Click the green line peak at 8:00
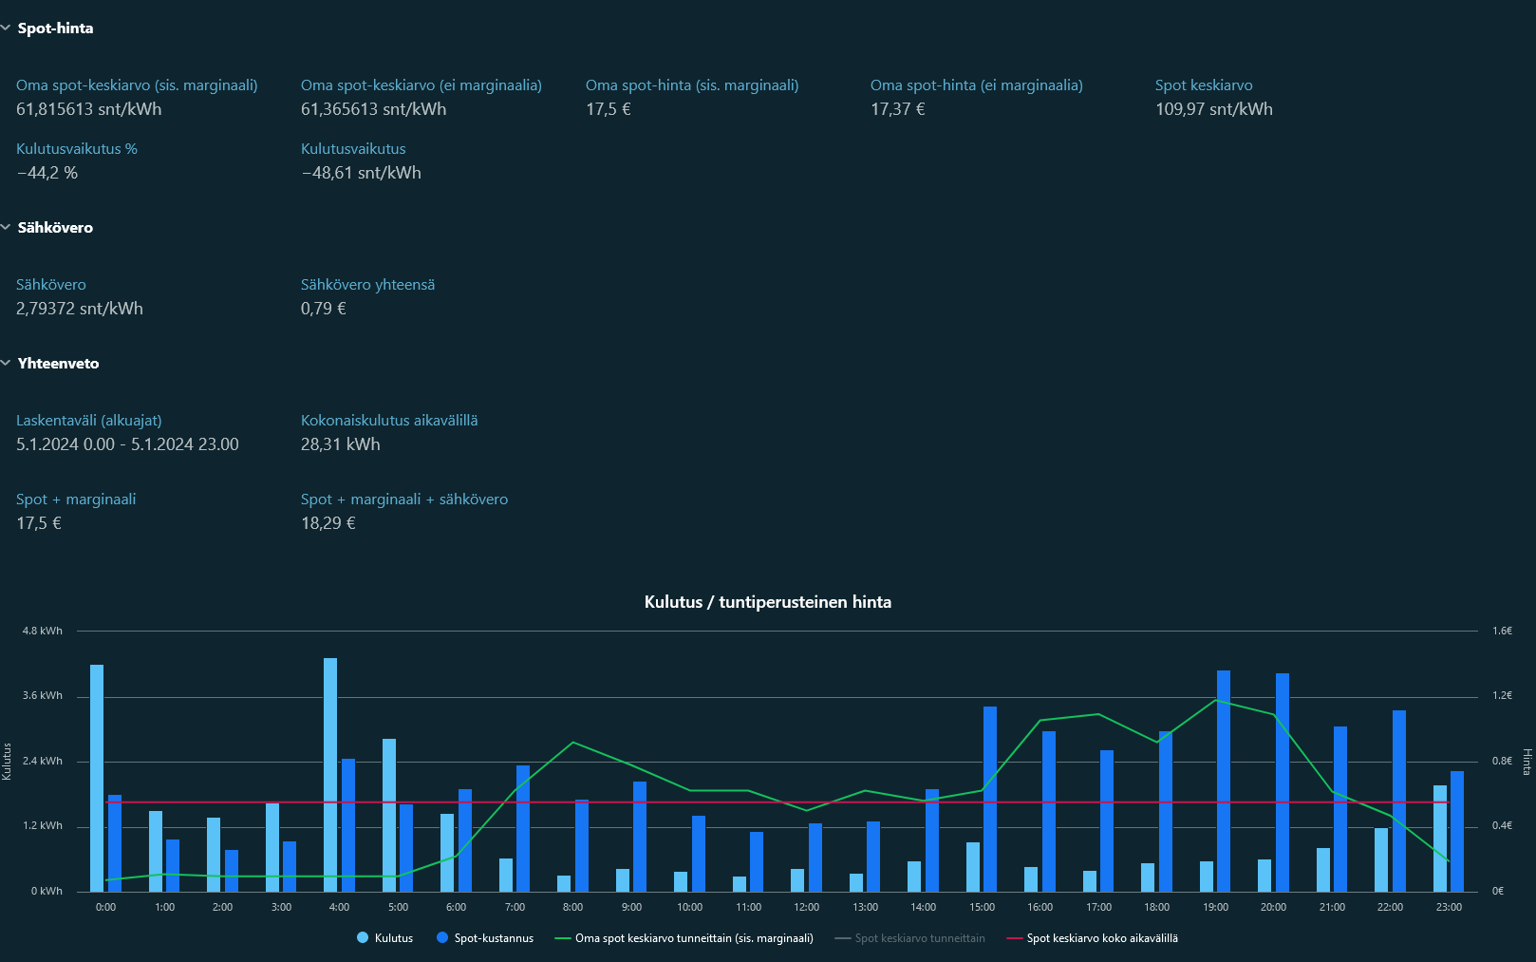1536x962 pixels. (573, 743)
